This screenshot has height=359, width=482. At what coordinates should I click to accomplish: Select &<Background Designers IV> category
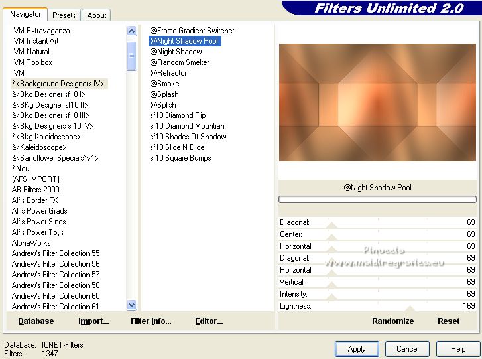(x=59, y=84)
